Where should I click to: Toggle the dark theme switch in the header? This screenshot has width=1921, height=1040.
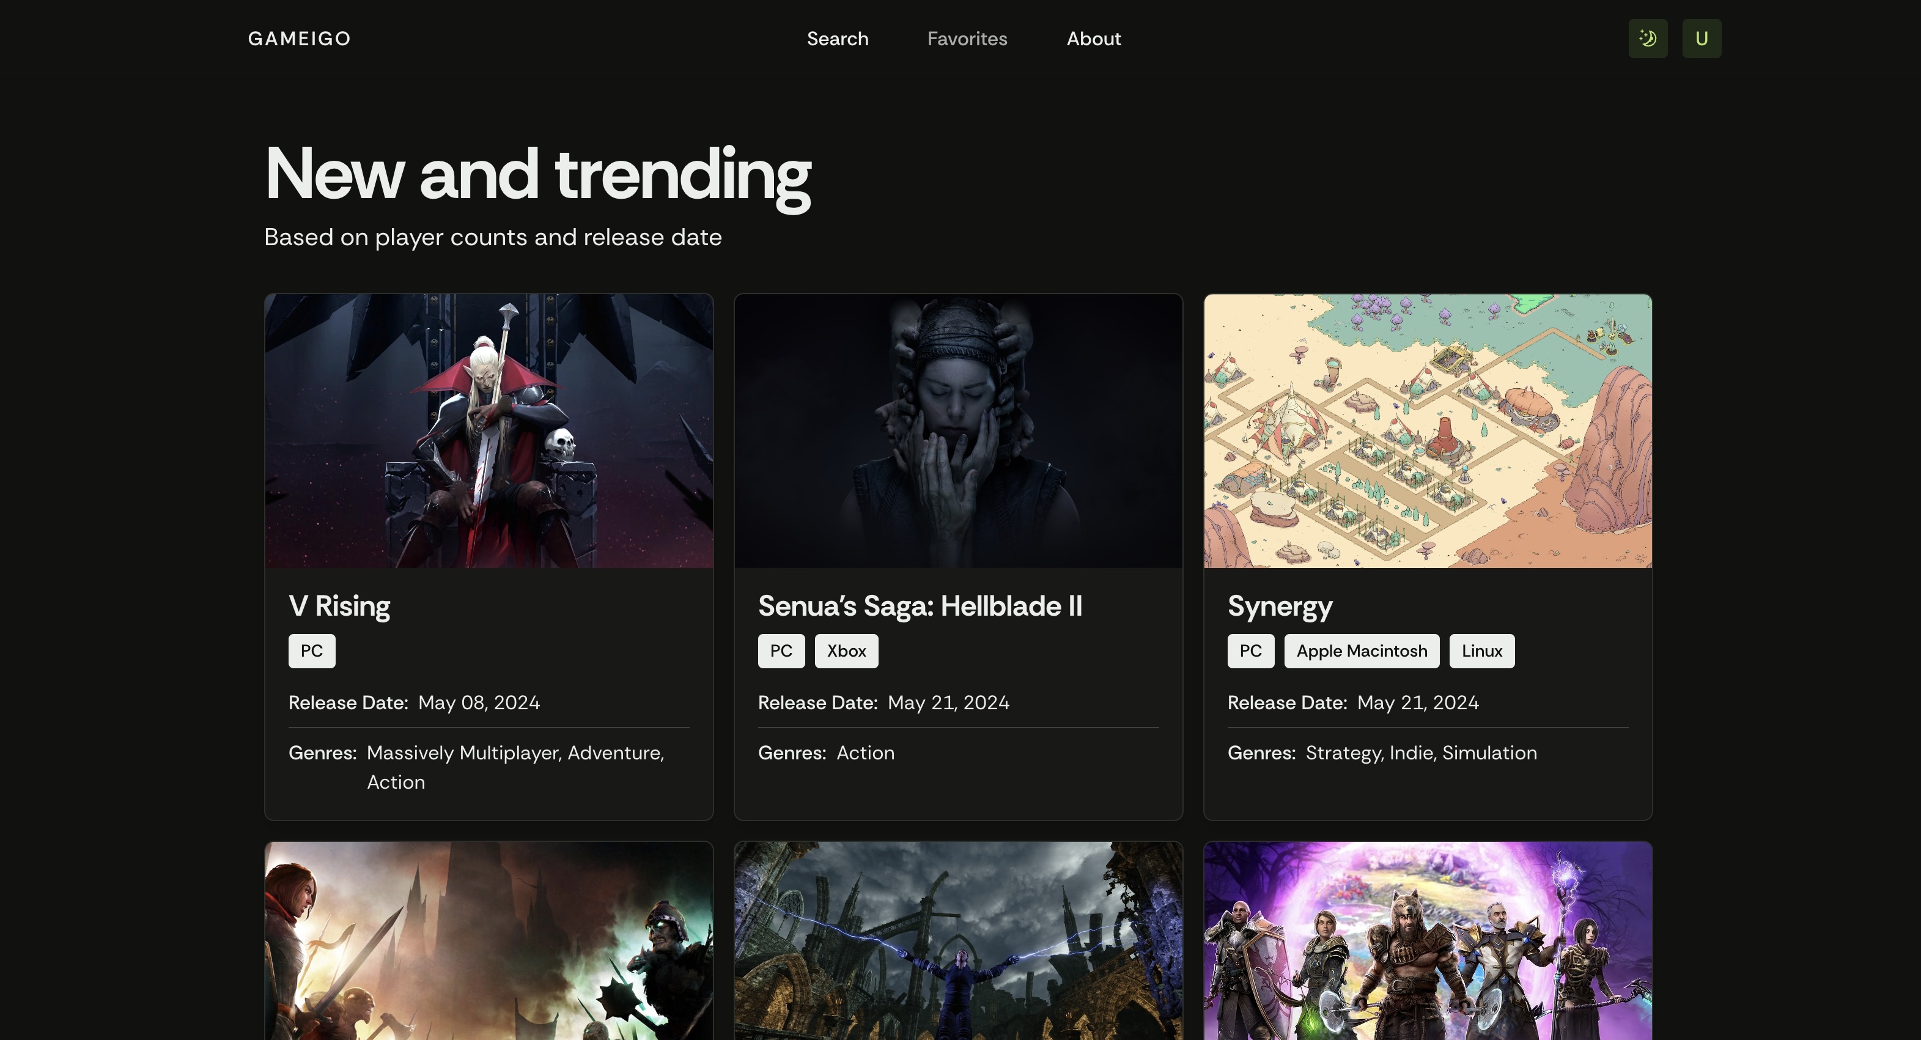pyautogui.click(x=1647, y=38)
